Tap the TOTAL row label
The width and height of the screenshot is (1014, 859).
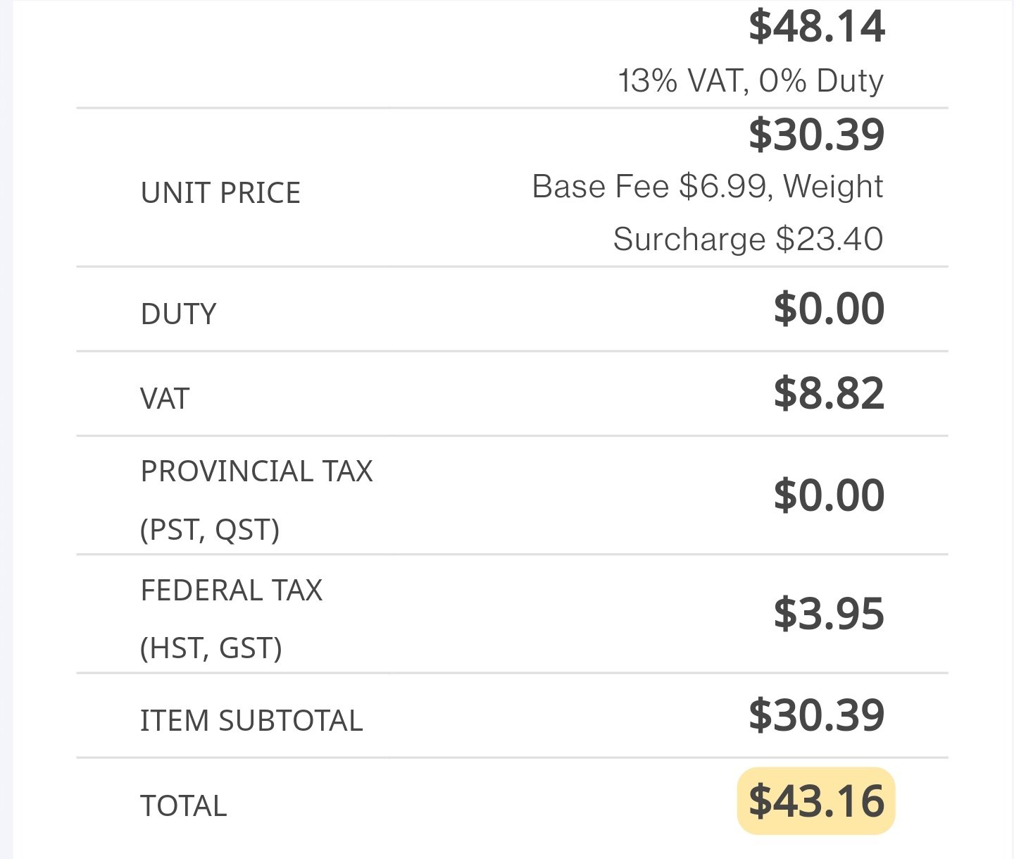[x=184, y=805]
